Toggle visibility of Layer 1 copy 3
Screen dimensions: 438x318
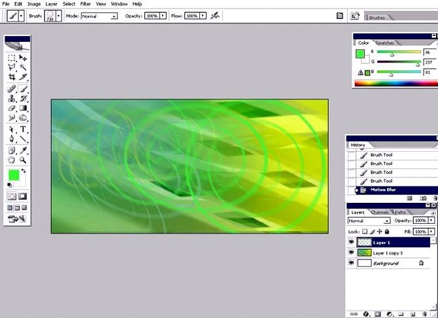click(352, 253)
